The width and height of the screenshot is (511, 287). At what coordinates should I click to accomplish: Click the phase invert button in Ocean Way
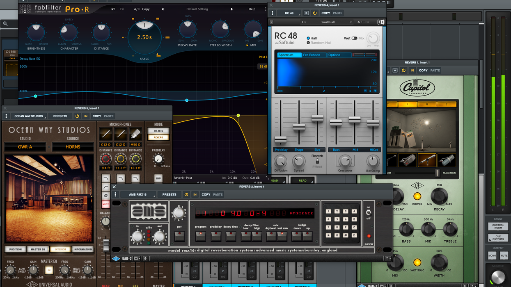[x=105, y=196]
